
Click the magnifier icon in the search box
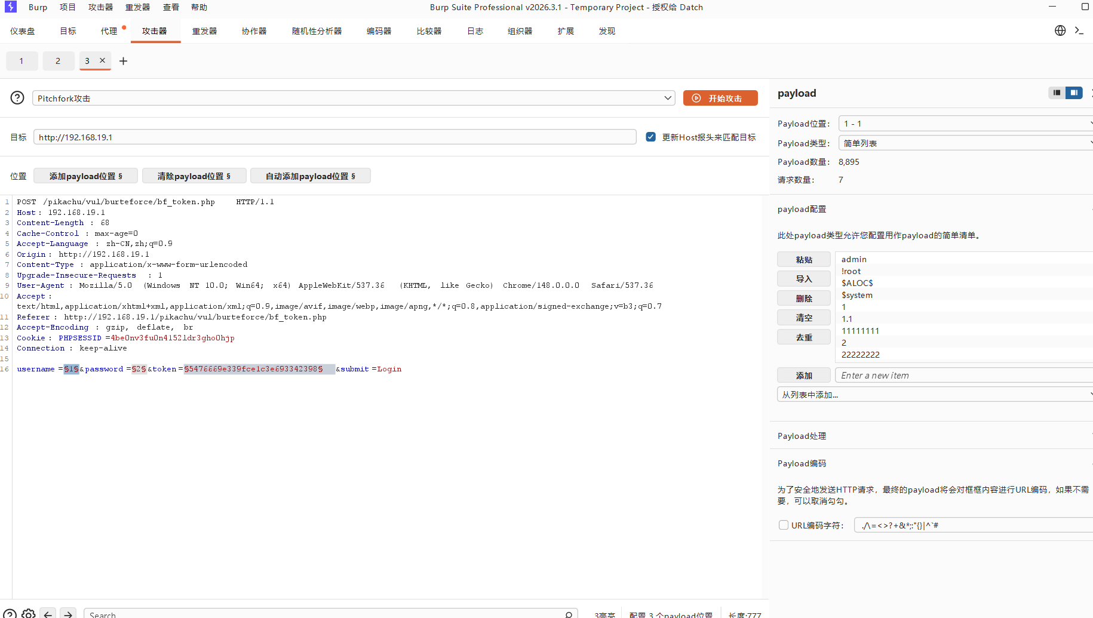569,614
